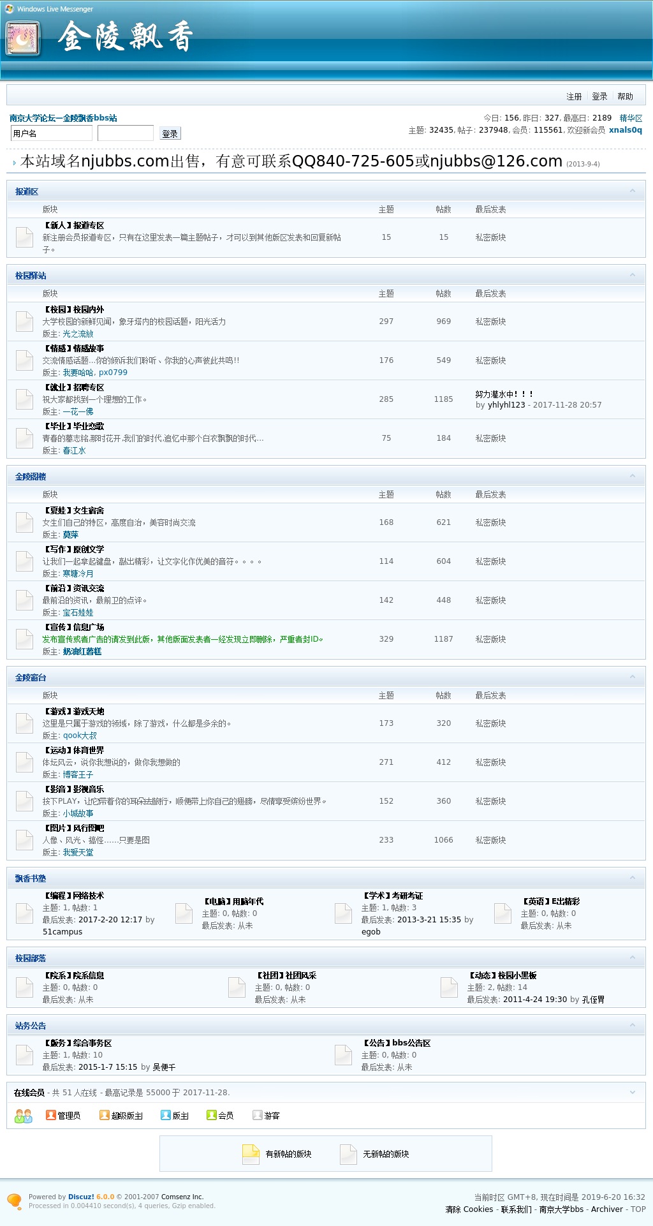Open the Comsenz Inc. footer link
This screenshot has width=653, height=1226.
(182, 1197)
